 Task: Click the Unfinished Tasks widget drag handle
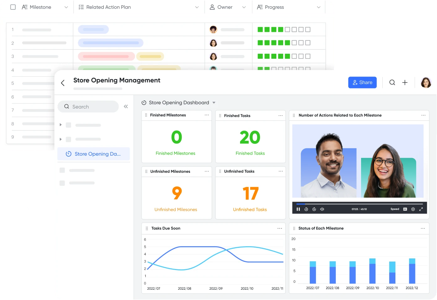220,171
